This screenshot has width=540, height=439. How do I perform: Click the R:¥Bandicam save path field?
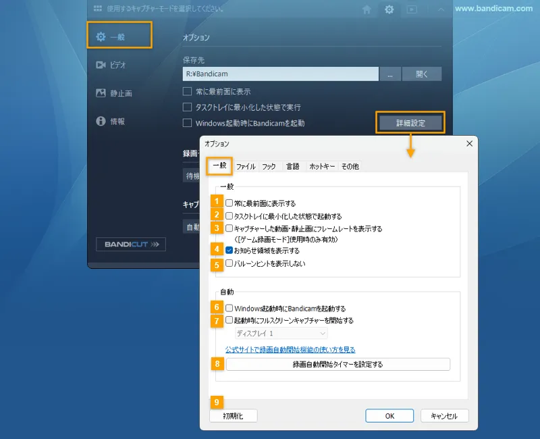point(280,74)
